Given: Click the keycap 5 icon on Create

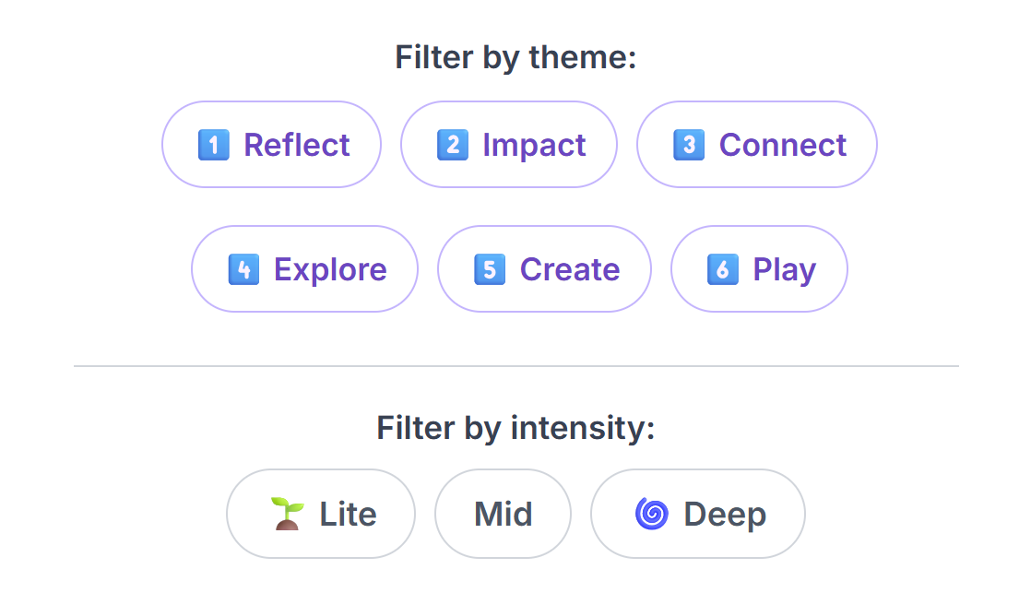Looking at the screenshot, I should [x=492, y=269].
